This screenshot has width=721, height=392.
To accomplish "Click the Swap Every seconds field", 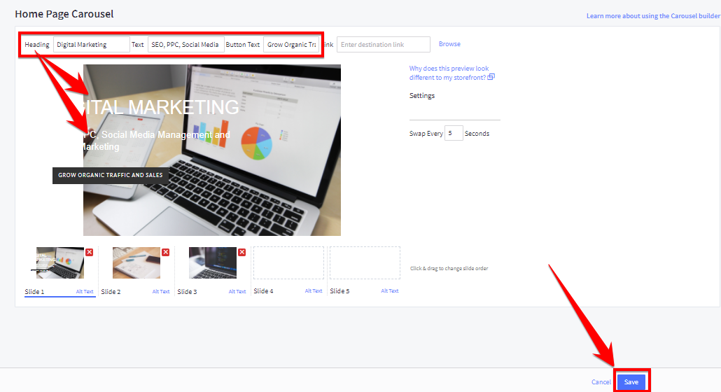I will coord(454,133).
